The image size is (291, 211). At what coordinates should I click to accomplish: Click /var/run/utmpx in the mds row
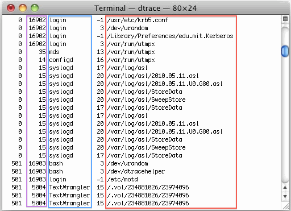(131, 52)
